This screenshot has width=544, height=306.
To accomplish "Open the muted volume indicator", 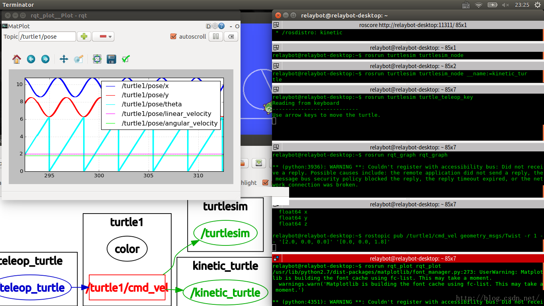I will pos(505,5).
